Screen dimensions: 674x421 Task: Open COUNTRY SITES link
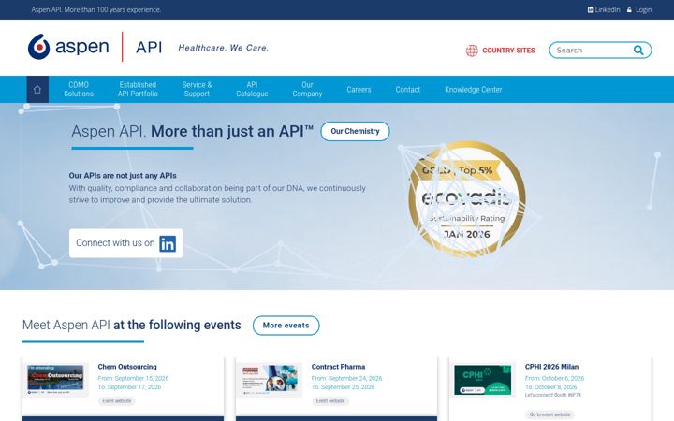click(508, 51)
